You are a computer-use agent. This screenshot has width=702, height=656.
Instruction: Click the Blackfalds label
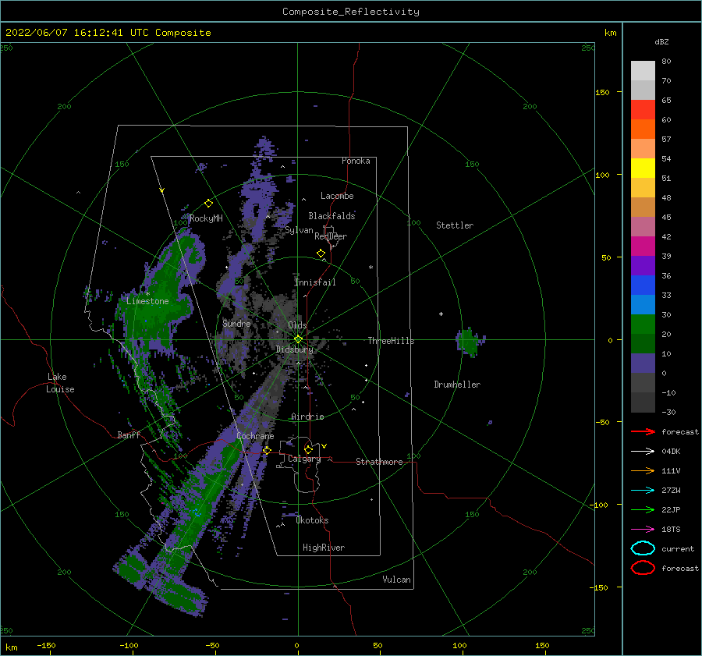coord(331,216)
